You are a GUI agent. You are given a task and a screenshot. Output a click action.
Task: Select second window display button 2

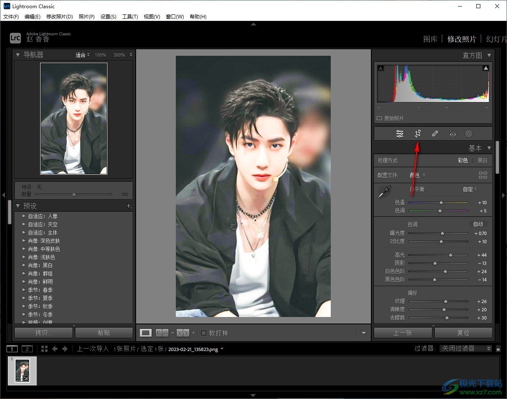[27, 349]
